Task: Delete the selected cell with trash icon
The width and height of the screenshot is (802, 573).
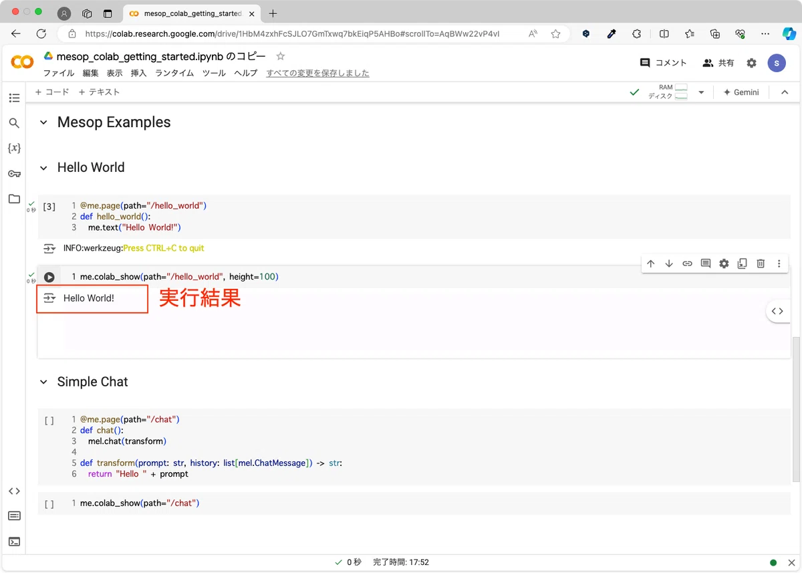Action: 761,264
